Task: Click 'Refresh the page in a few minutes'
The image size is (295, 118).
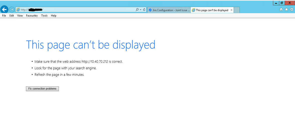Action: [x=59, y=75]
